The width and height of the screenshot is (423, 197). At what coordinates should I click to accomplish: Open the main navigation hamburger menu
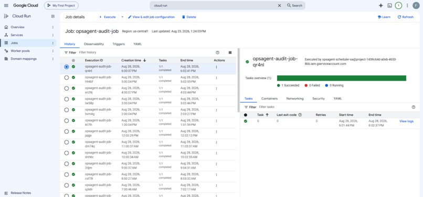(6, 5)
